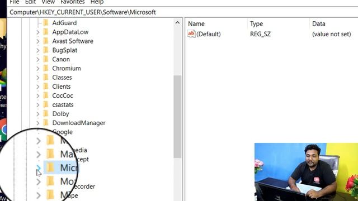Open the Favorites menu
358x201 pixels.
pyautogui.click(x=73, y=2)
